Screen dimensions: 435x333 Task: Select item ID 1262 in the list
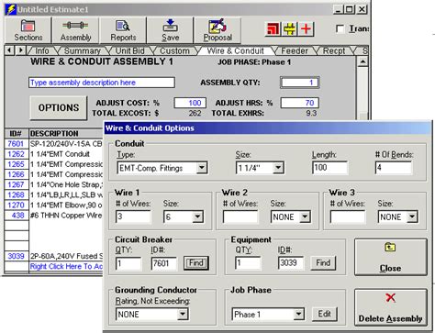17,154
